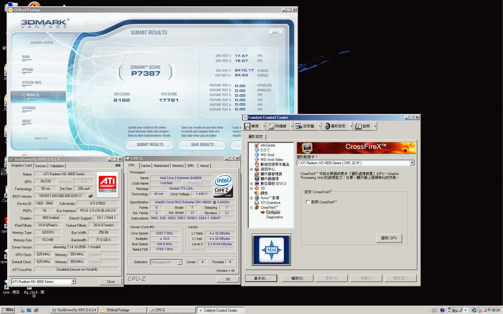
Task: Click the BIOS save icon in GPU-Z
Action: coord(91,196)
